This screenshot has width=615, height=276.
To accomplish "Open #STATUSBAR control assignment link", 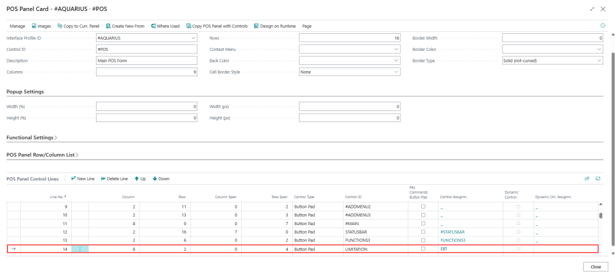I will click(453, 232).
